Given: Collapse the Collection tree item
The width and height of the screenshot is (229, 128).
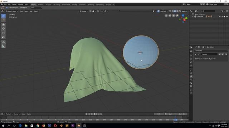Looking at the screenshot, I should point(193,17).
